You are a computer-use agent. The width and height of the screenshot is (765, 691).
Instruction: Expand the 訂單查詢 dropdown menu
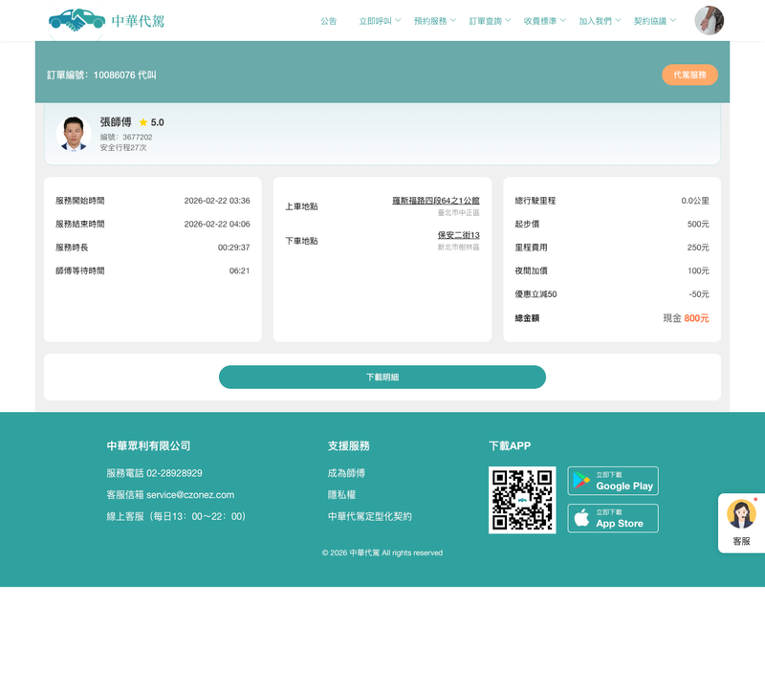(x=491, y=21)
